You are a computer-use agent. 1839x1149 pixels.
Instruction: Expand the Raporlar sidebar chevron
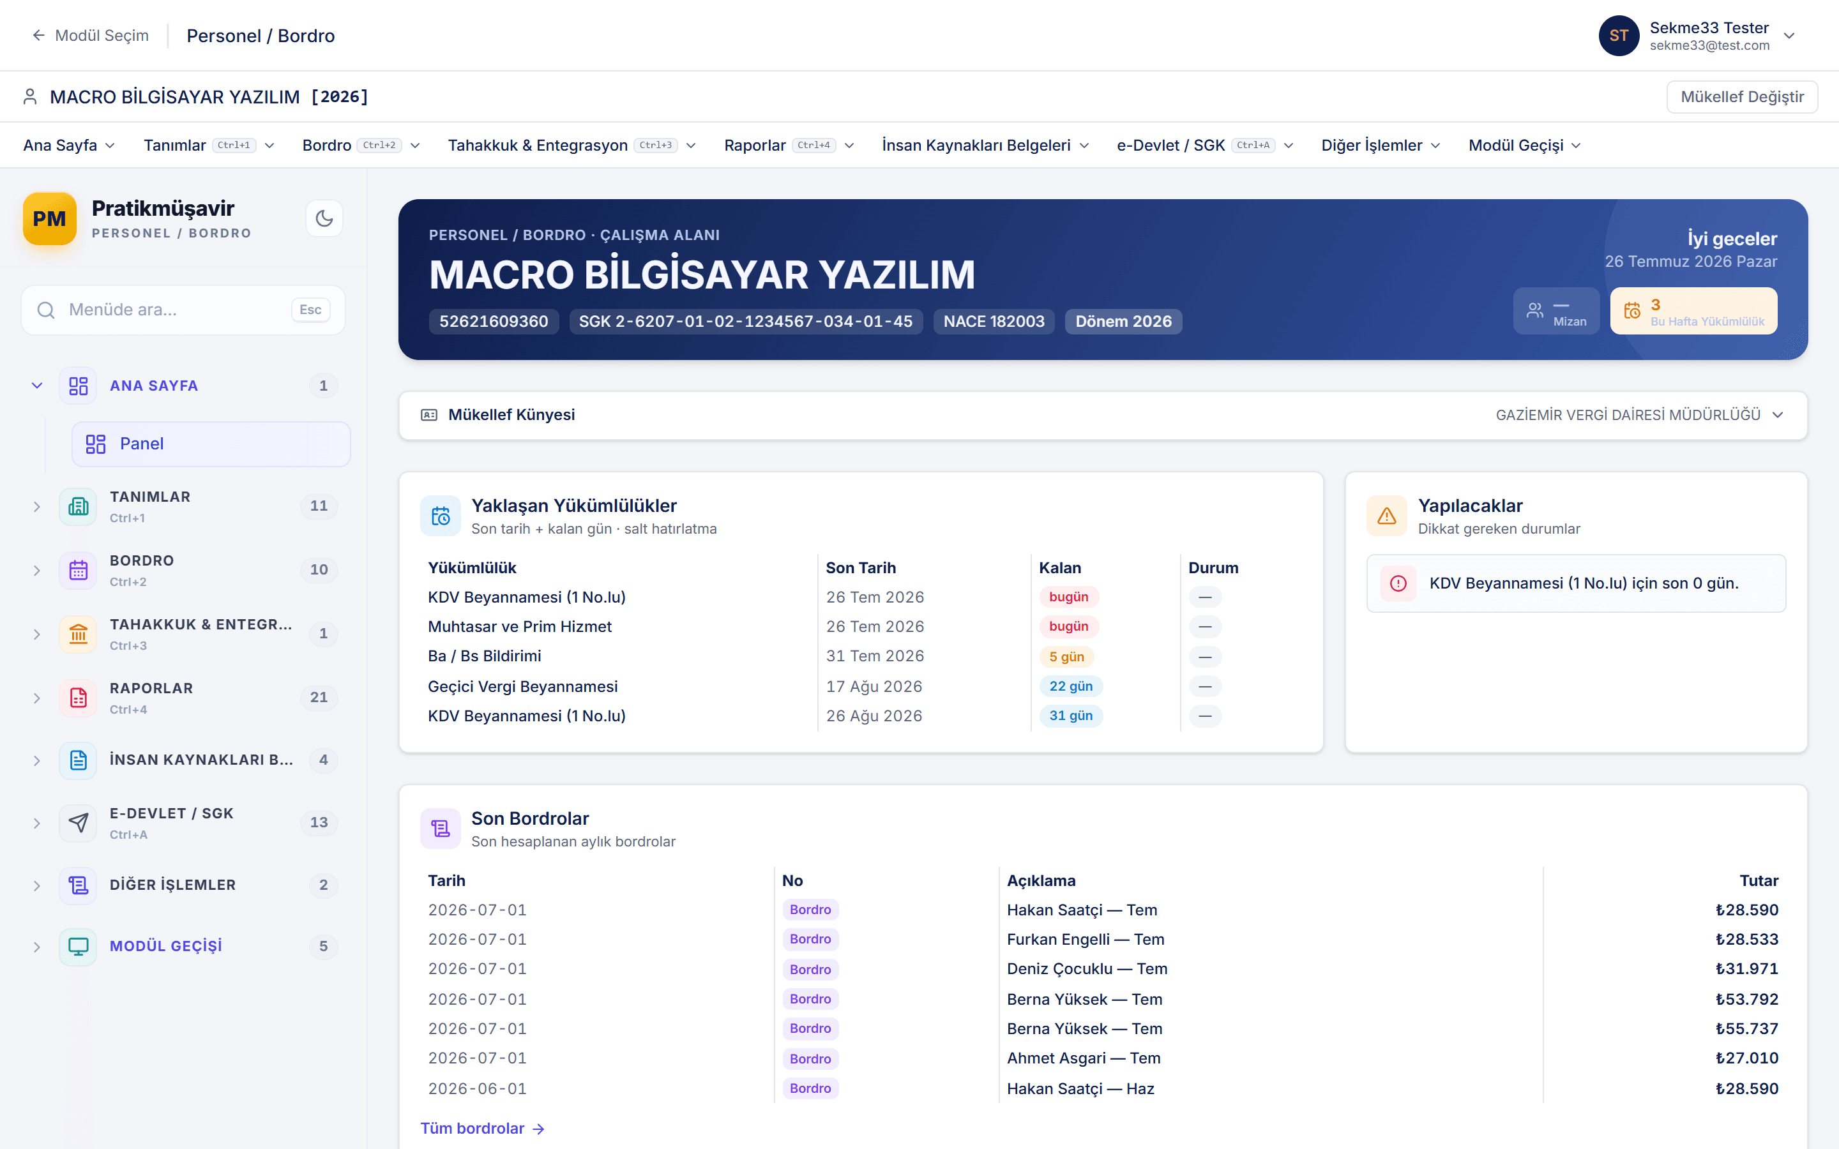(x=36, y=698)
